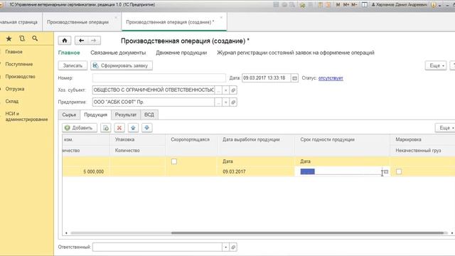This screenshot has height=256, width=455.
Task: Delete row with red X icon
Action: pyautogui.click(x=119, y=128)
